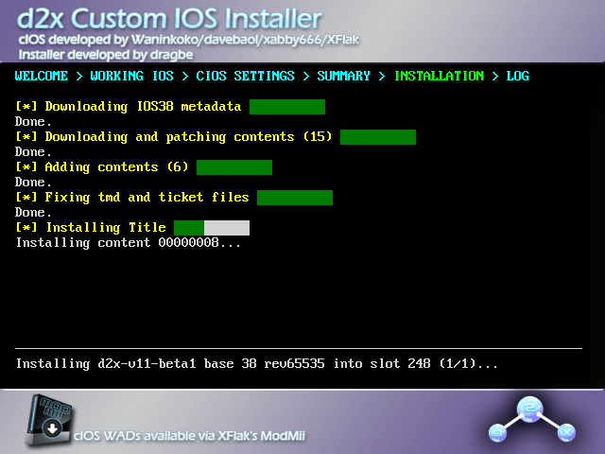Select the WORKING IOS breadcrumb step

(x=132, y=76)
